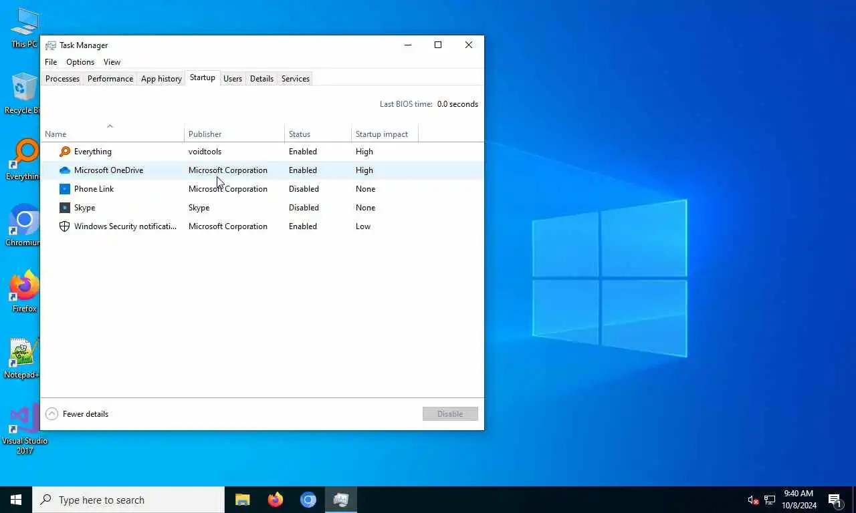Select the Skype row name
Viewport: 856px width, 513px height.
(85, 208)
